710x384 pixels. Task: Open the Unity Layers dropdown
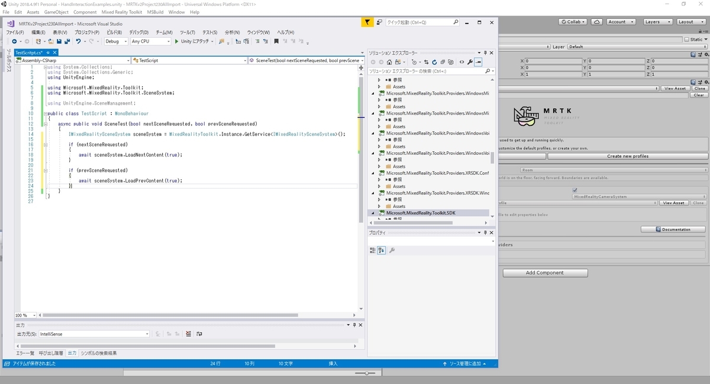pos(657,21)
